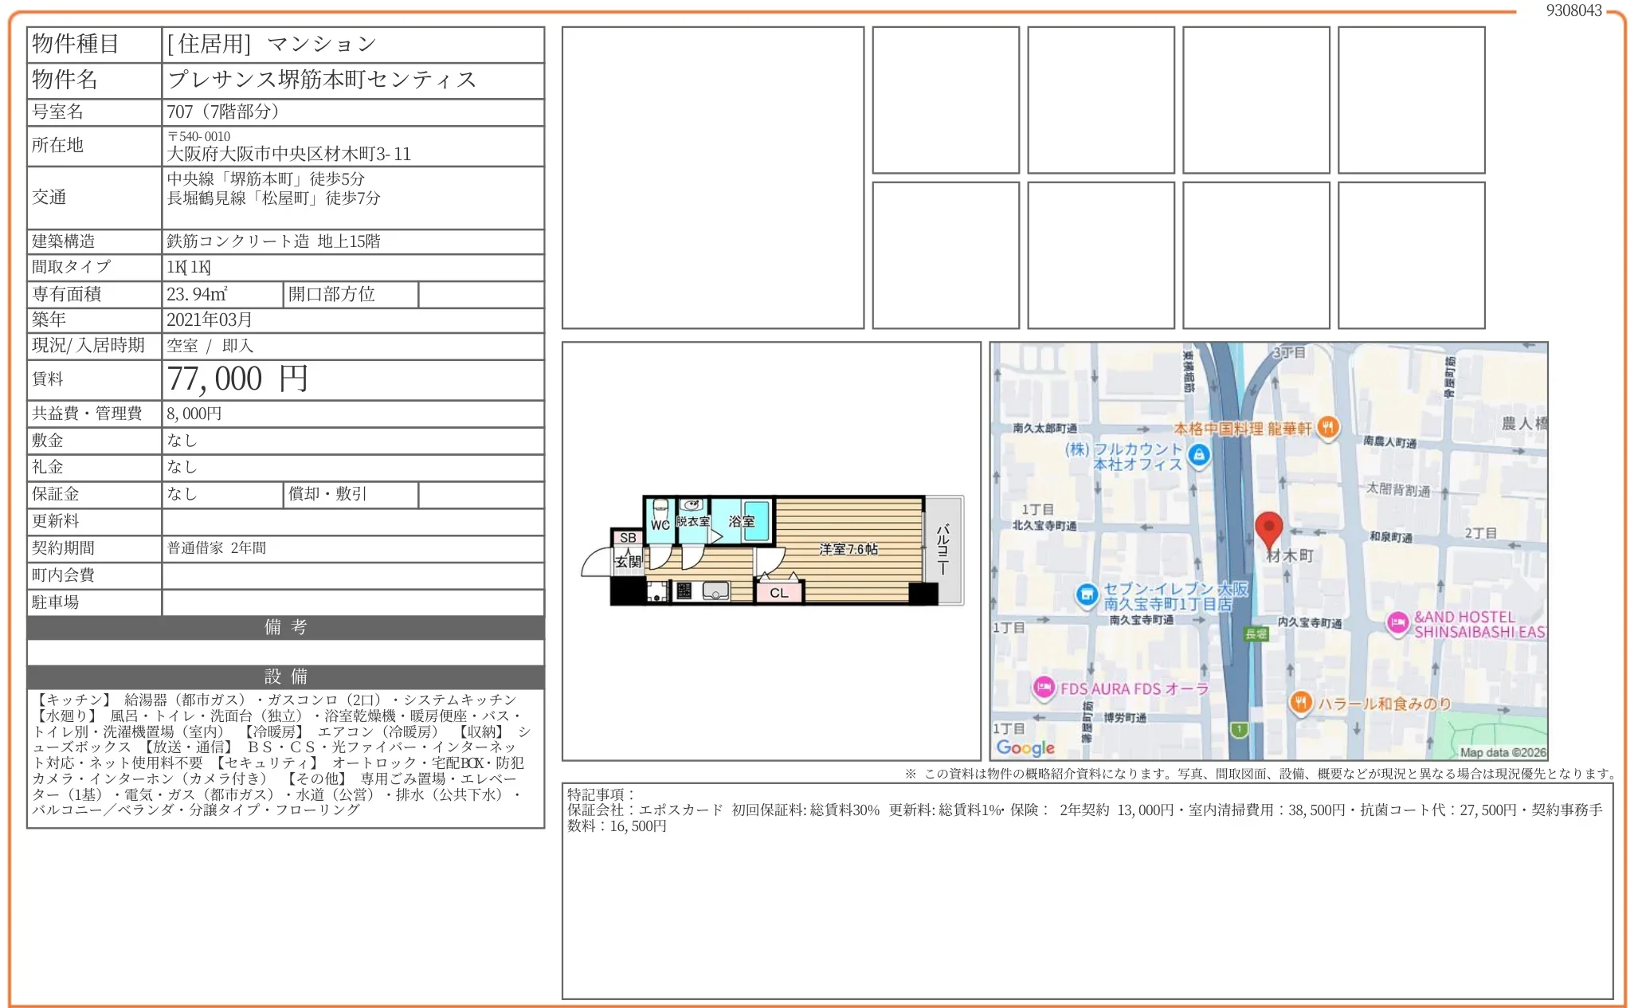Select the 空室 / 即入 status cell
The image size is (1638, 1008).
[209, 345]
